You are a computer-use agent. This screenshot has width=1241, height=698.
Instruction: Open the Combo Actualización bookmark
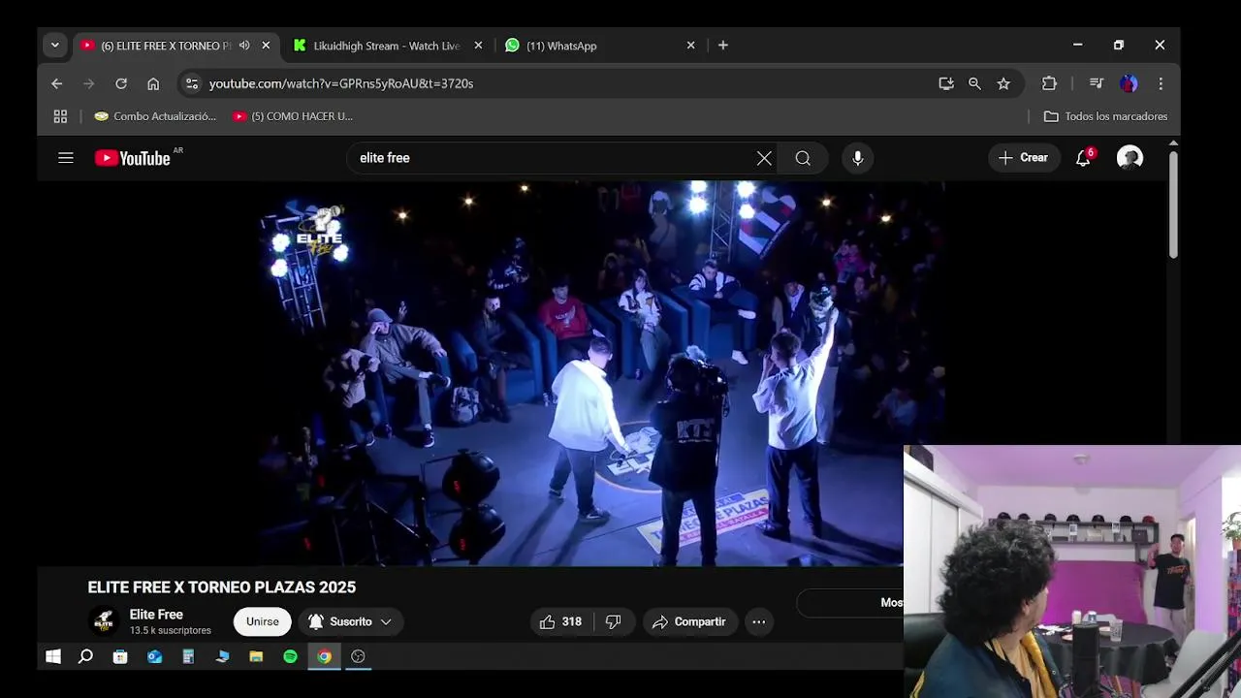pyautogui.click(x=155, y=116)
